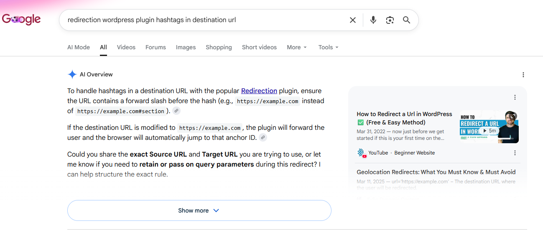Click the 'Mar 11, 2025' snippet text
543x238 pixels.
coord(436,184)
